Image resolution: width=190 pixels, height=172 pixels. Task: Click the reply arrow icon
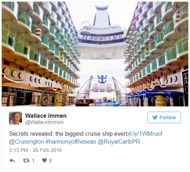[x=12, y=161]
